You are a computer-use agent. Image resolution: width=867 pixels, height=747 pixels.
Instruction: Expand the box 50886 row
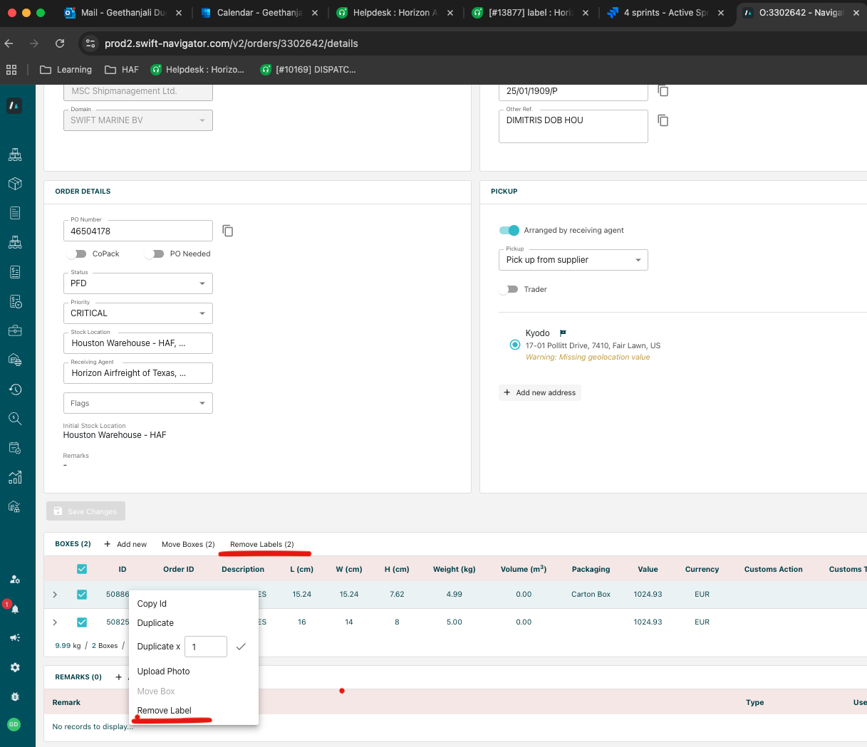[x=55, y=594]
